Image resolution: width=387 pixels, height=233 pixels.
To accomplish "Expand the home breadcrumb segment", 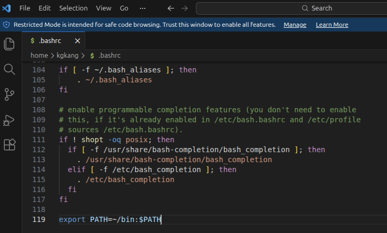I will 39,55.
